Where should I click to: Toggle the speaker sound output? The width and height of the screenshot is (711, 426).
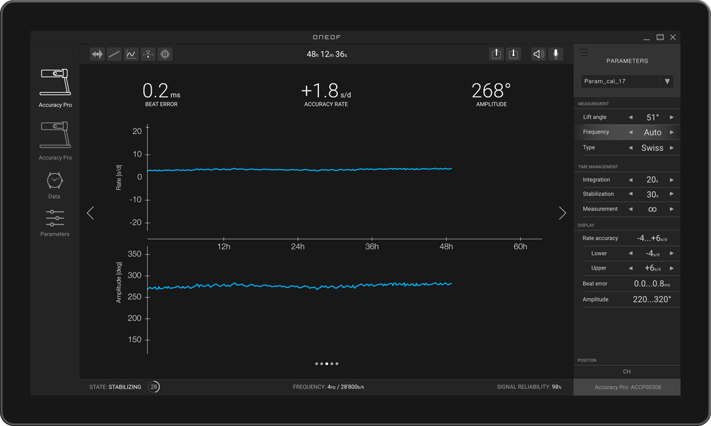tap(538, 55)
